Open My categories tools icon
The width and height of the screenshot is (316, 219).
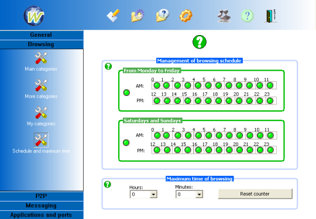(x=41, y=113)
